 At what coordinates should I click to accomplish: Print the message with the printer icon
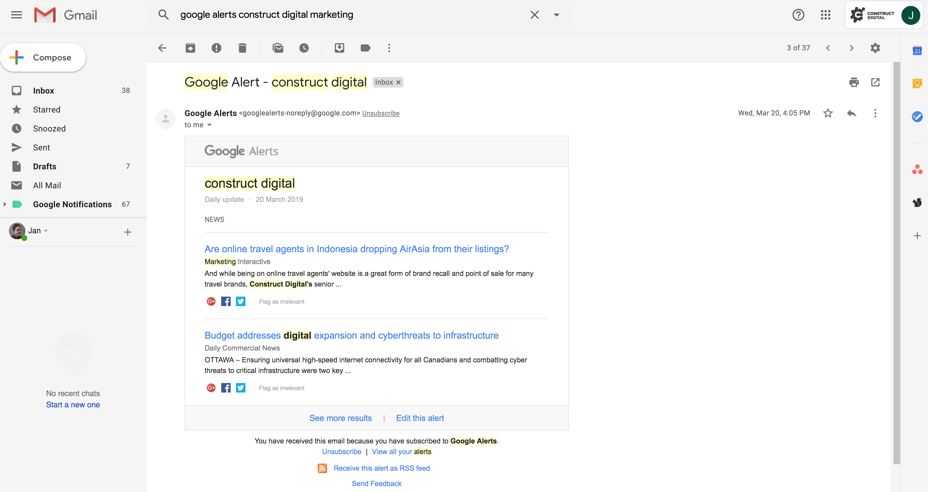pyautogui.click(x=853, y=82)
